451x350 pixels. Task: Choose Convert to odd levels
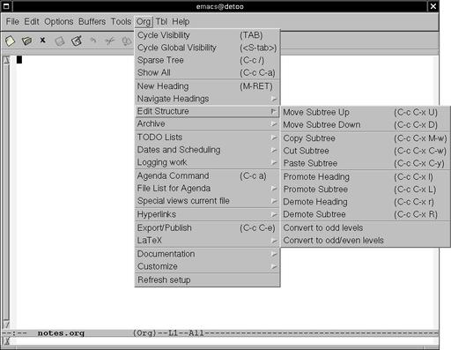click(x=366, y=228)
